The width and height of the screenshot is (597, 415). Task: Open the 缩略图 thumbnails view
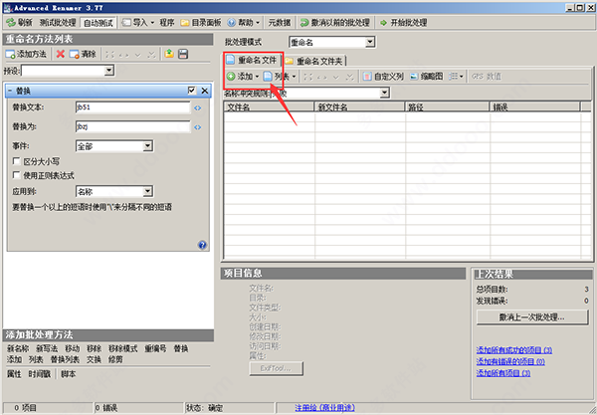[427, 77]
